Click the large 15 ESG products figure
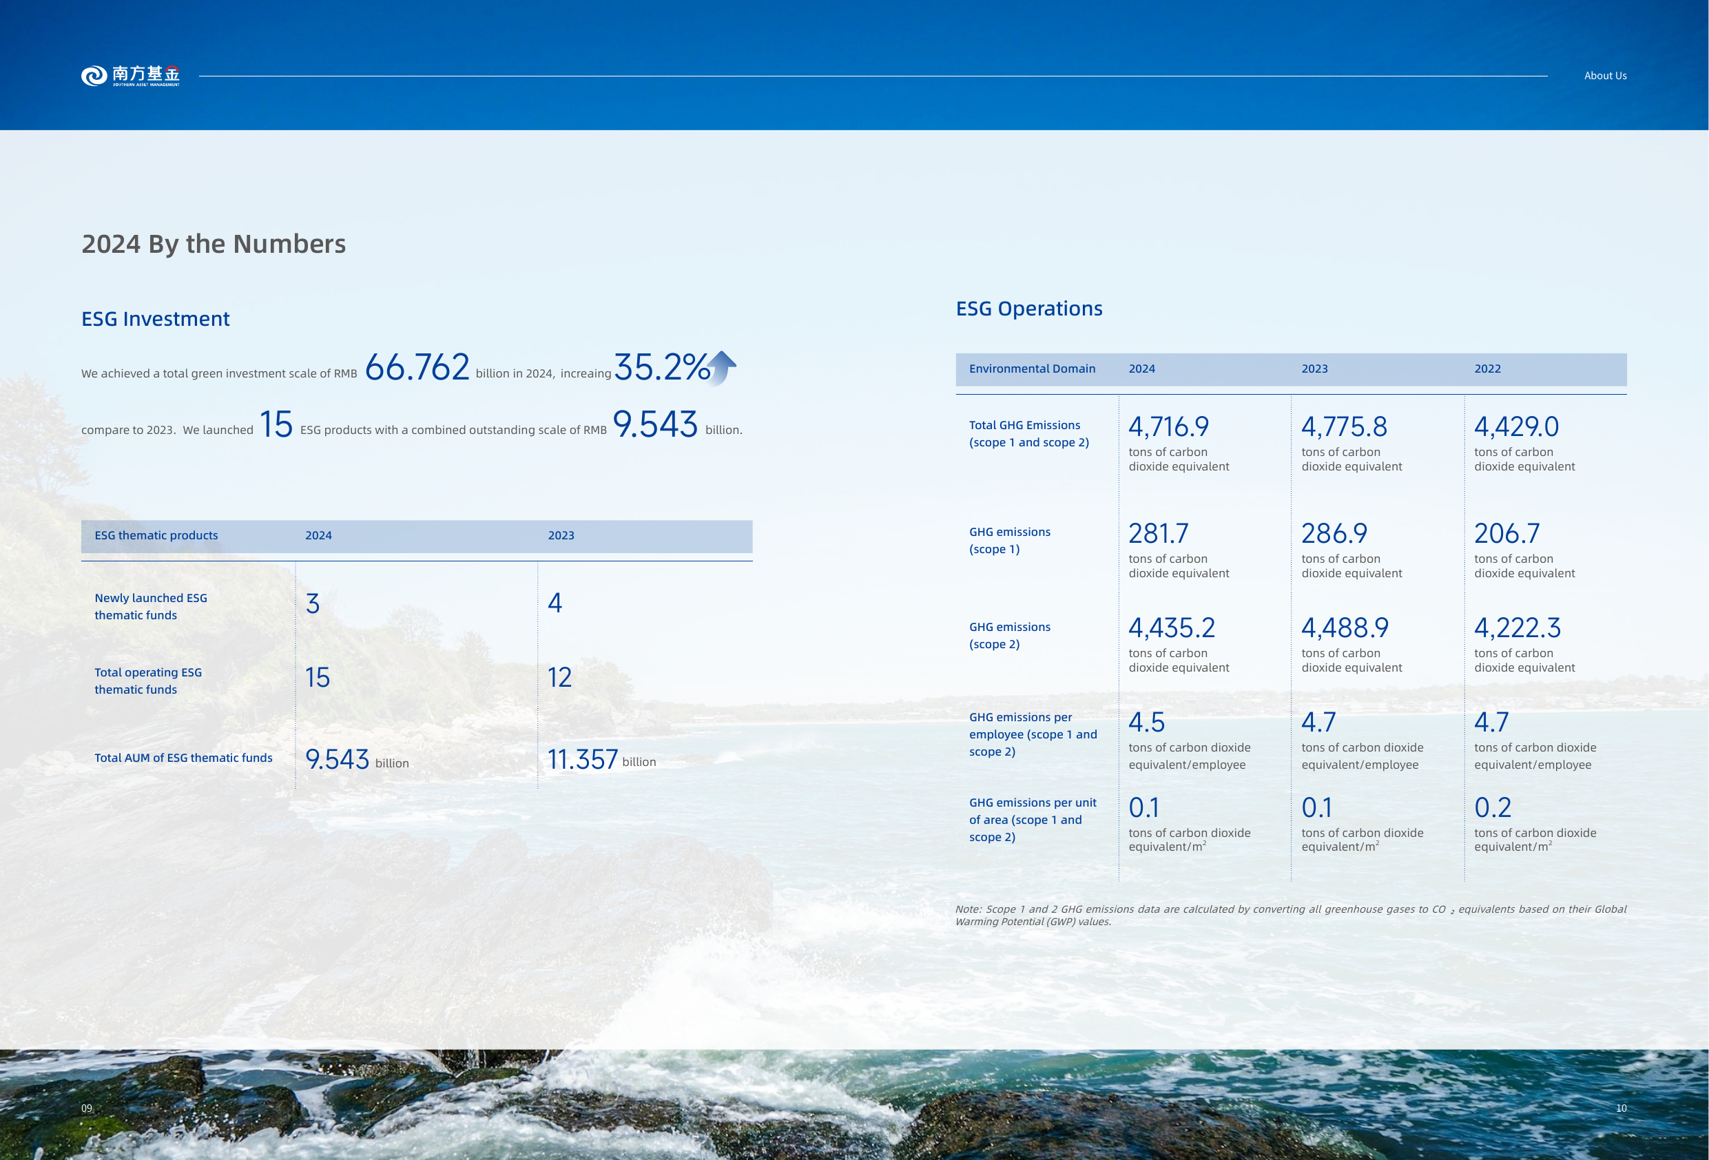 pyautogui.click(x=276, y=424)
